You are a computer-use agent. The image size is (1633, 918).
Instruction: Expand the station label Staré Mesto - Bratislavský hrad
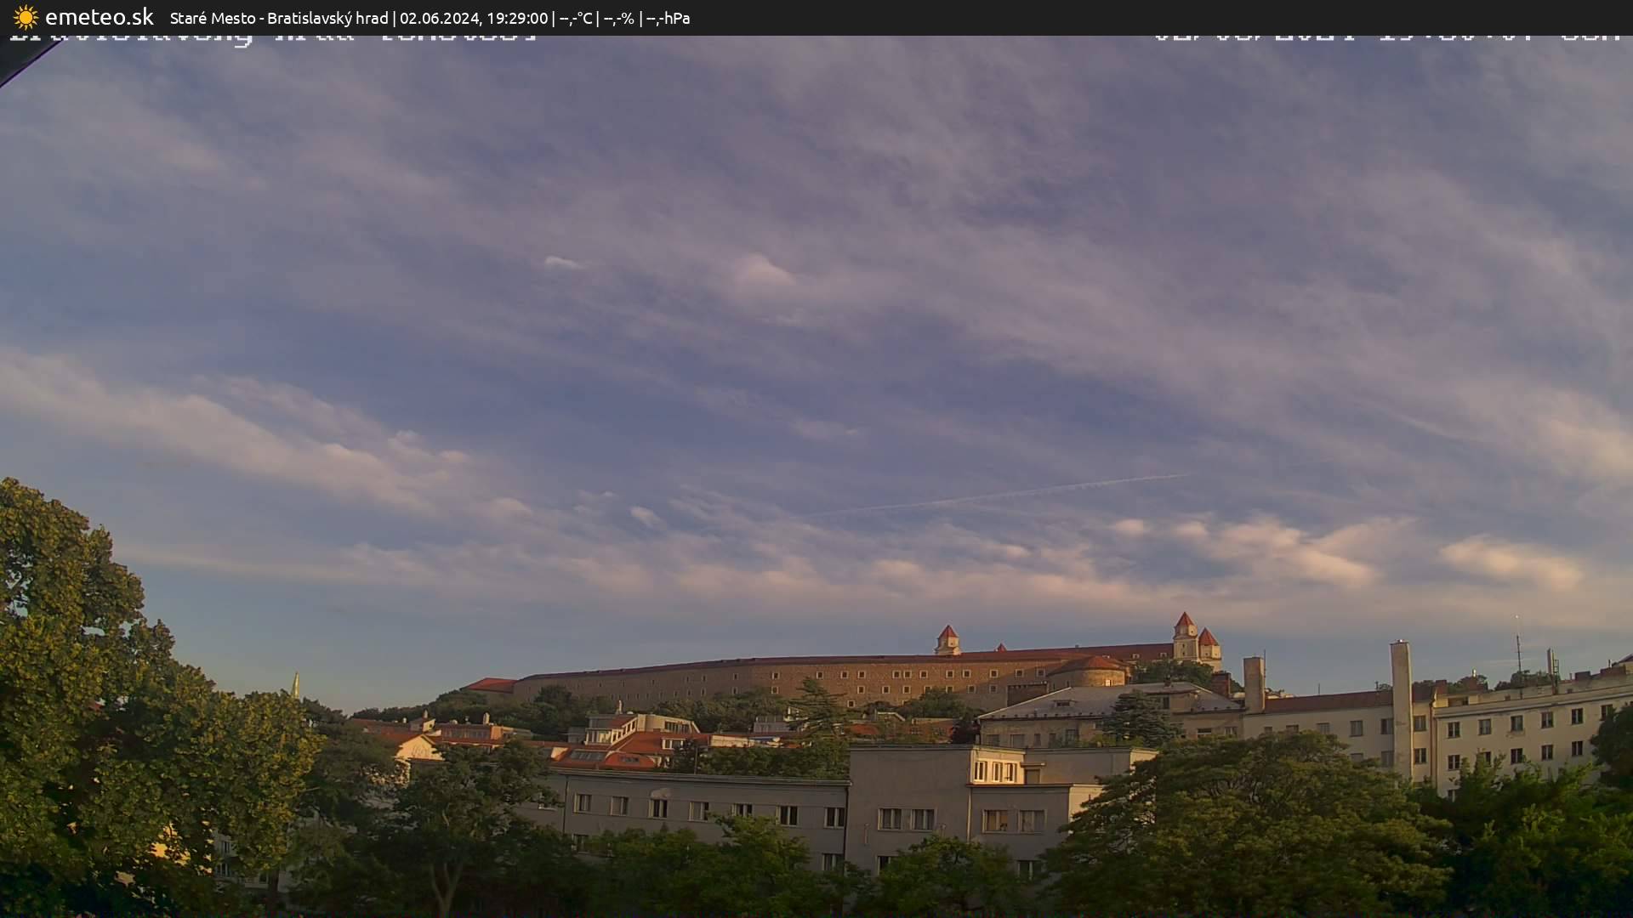[x=281, y=18]
